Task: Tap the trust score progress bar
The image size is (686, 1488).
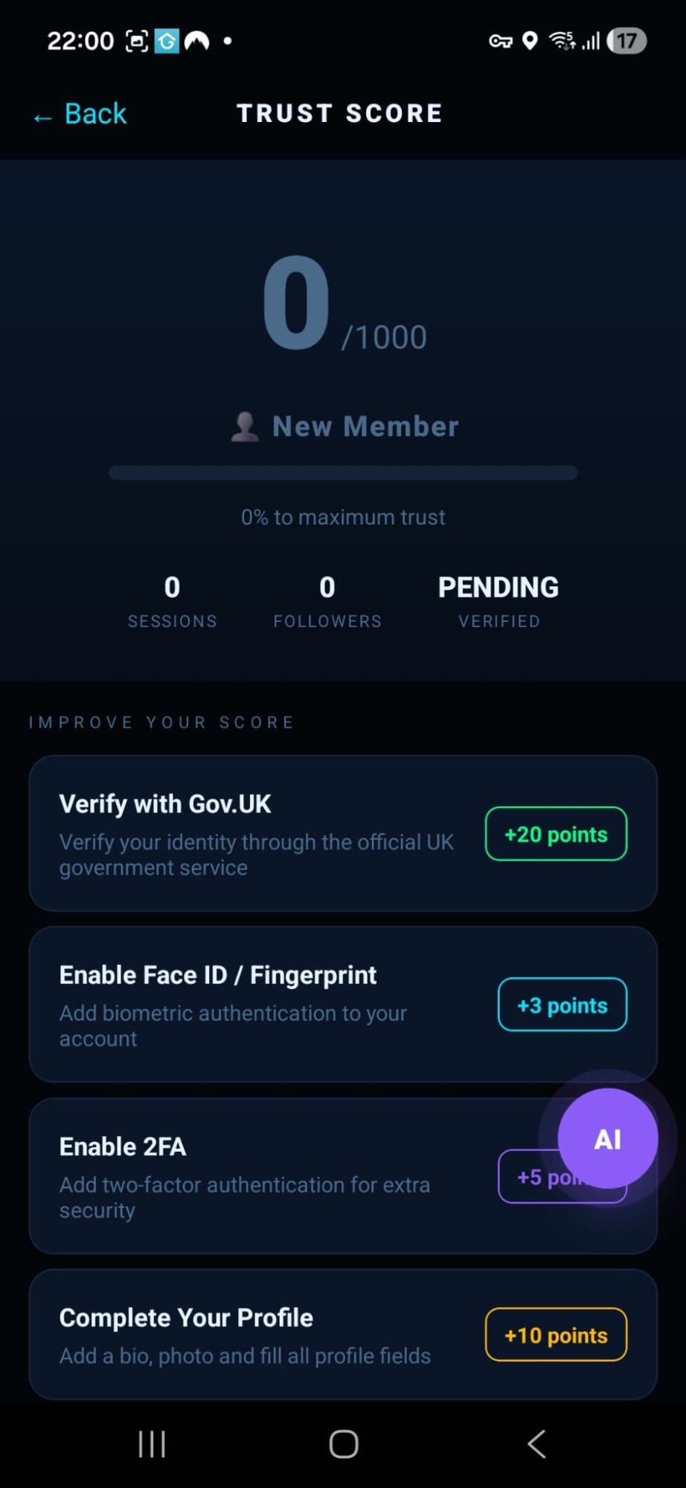Action: click(x=343, y=473)
